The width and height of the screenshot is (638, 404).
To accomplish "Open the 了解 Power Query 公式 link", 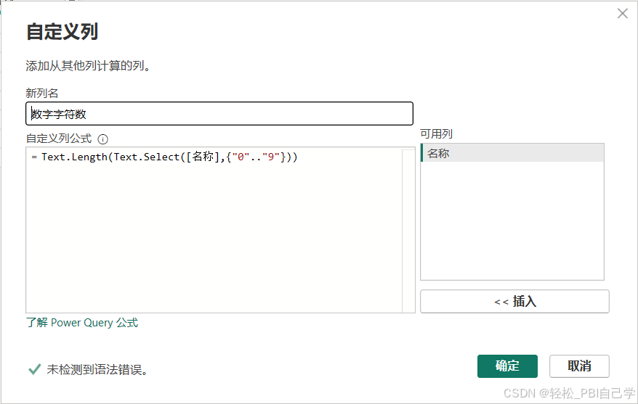I will pos(82,323).
